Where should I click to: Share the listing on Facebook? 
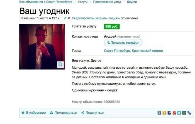[x=169, y=113]
